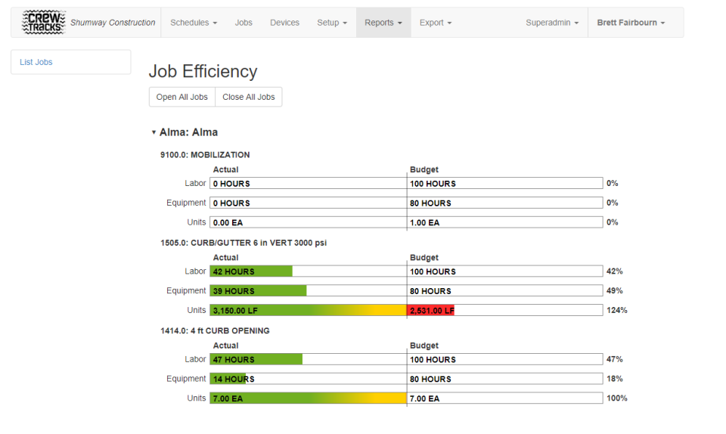
Task: Click the 9100.0: MOBILIZATION heading
Action: (x=205, y=155)
